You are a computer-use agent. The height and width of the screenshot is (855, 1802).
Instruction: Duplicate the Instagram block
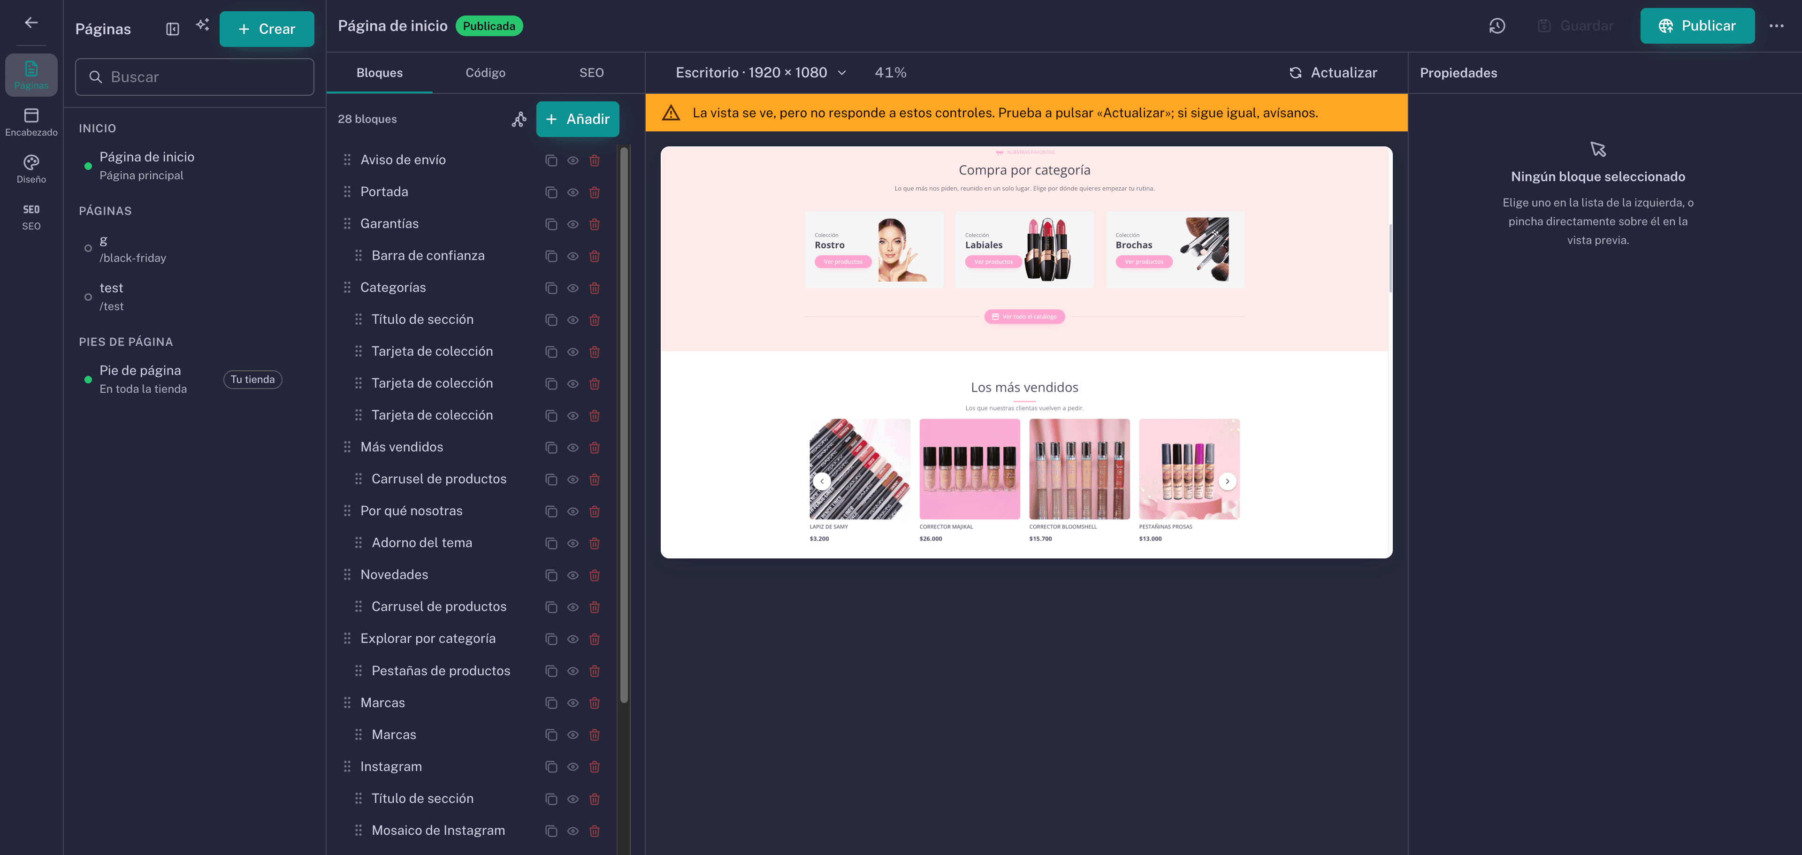point(551,767)
